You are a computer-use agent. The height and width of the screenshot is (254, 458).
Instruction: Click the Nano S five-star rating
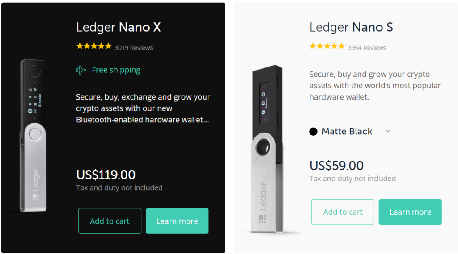(x=327, y=46)
